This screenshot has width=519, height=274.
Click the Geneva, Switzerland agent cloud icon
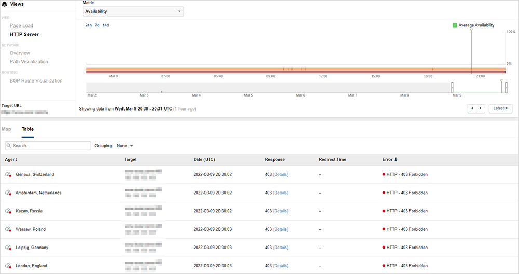(8, 175)
